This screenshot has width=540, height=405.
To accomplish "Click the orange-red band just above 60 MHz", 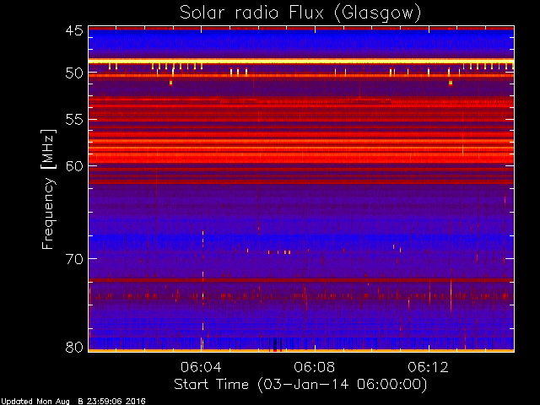I will pos(300,157).
